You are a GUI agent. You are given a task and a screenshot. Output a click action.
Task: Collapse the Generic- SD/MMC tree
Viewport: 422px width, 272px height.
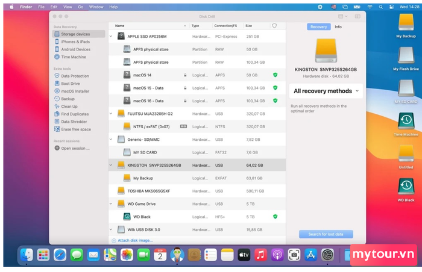point(111,140)
